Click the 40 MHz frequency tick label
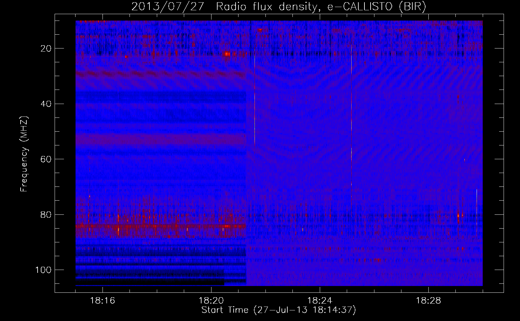Viewport: 520px width, 321px height. pyautogui.click(x=46, y=104)
